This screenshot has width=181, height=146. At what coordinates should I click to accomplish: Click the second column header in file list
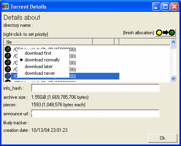coord(104,42)
